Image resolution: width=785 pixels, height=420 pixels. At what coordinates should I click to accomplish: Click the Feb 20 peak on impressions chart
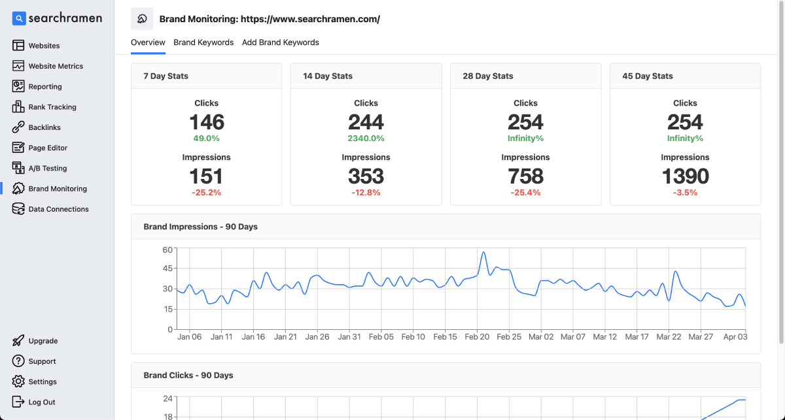(x=483, y=253)
